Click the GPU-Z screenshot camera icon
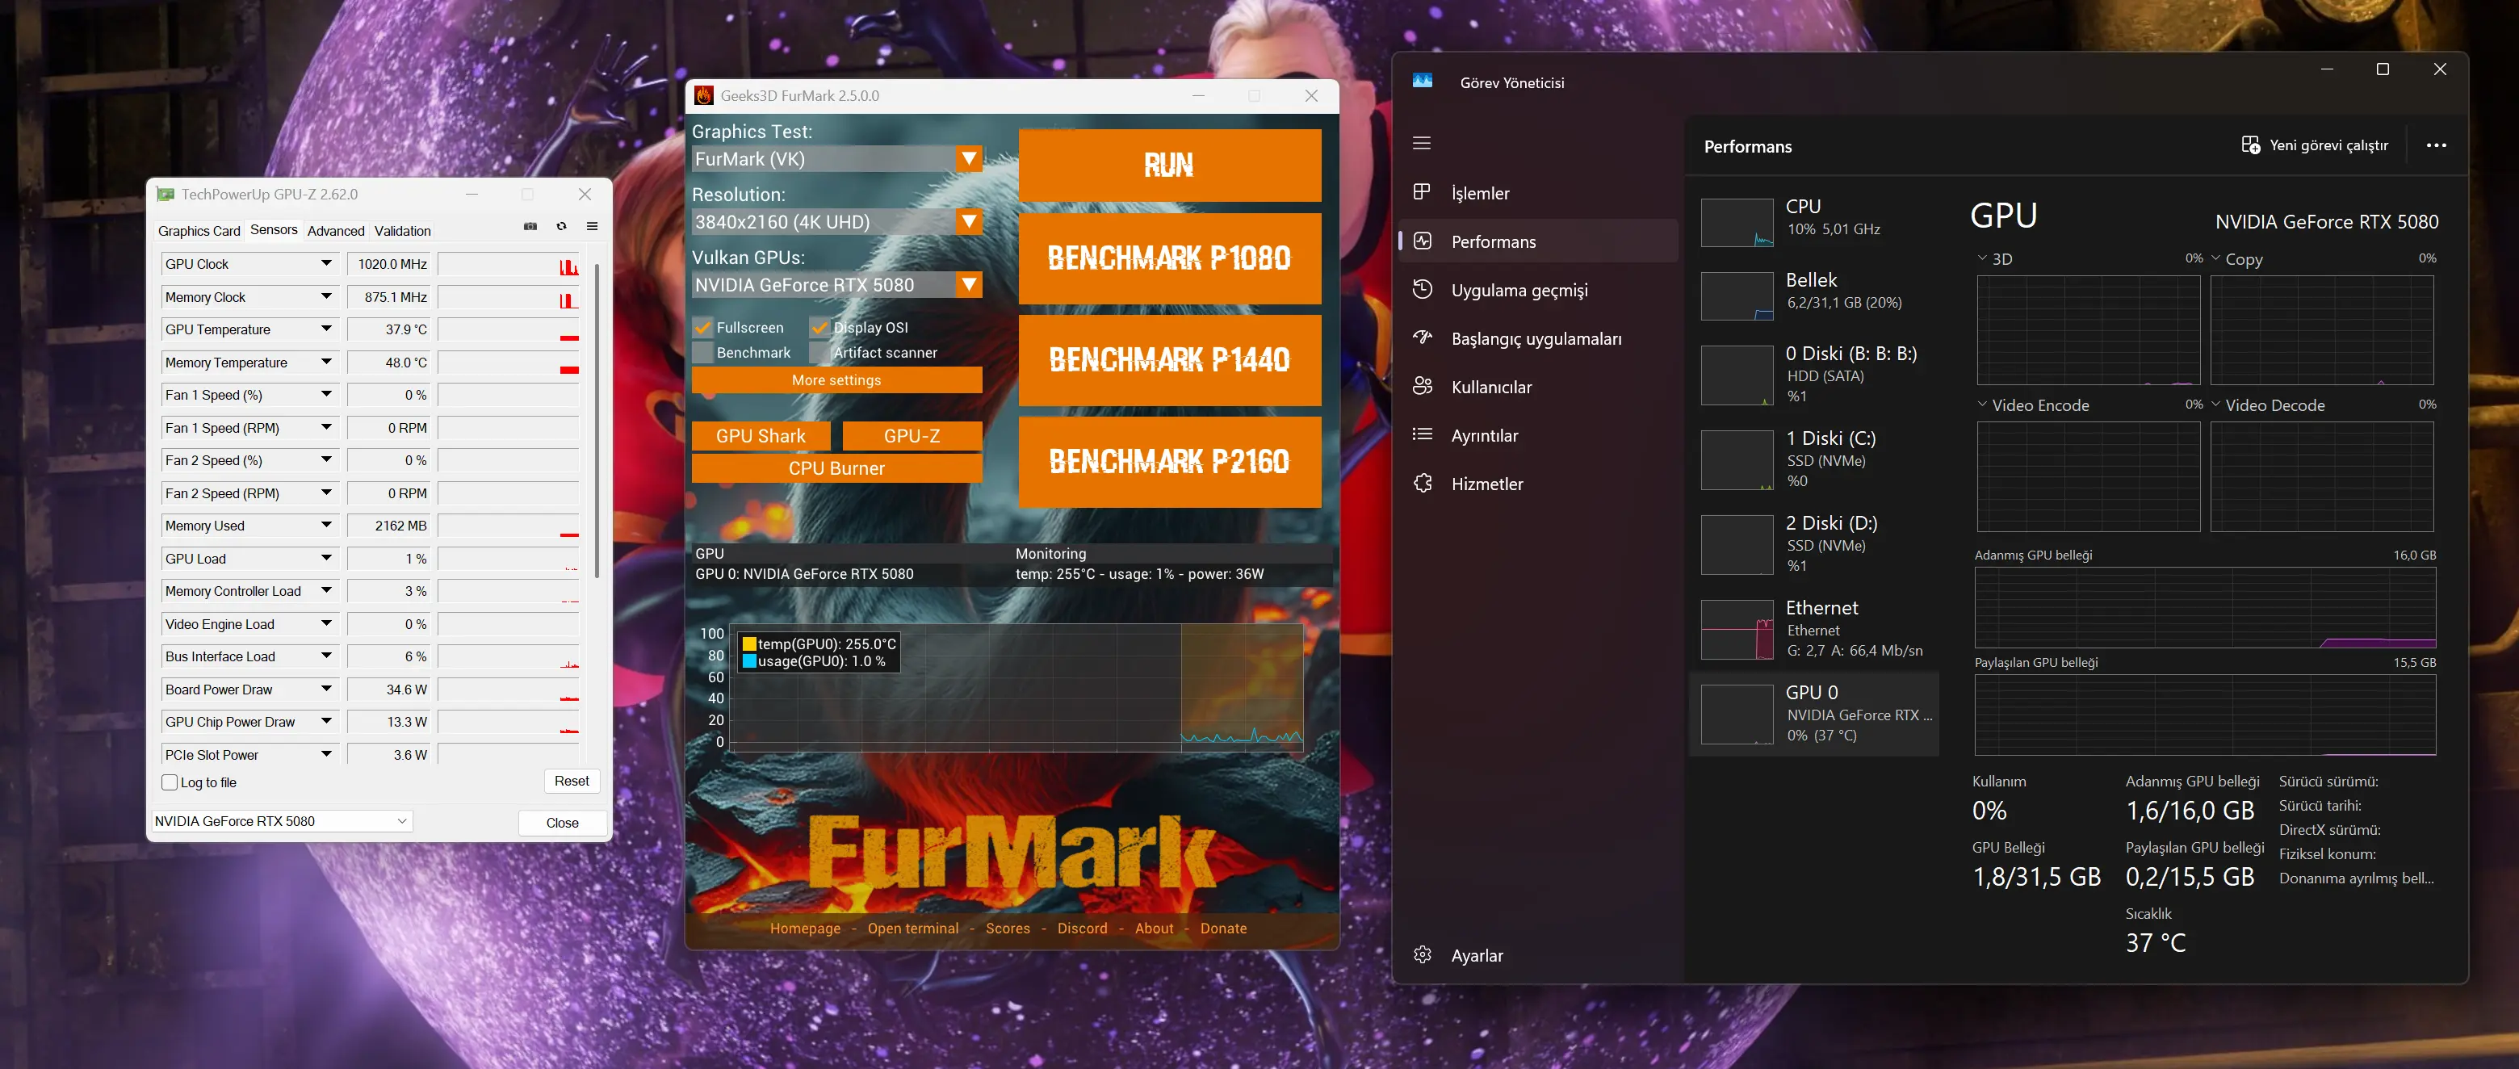The height and width of the screenshot is (1069, 2519). [x=530, y=226]
